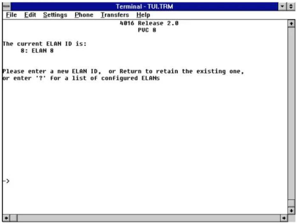Click the horizontal scrollbar left arrow
The image size is (297, 223).
[6, 218]
